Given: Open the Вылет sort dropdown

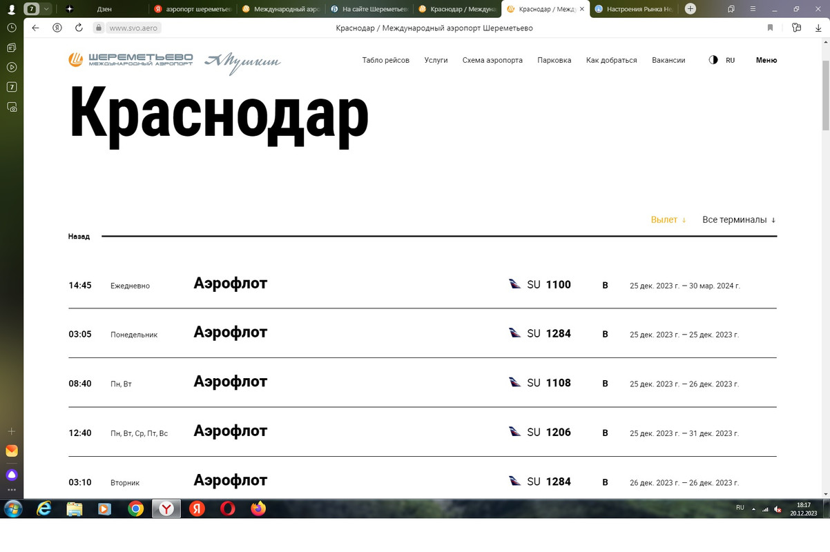Looking at the screenshot, I should [668, 219].
